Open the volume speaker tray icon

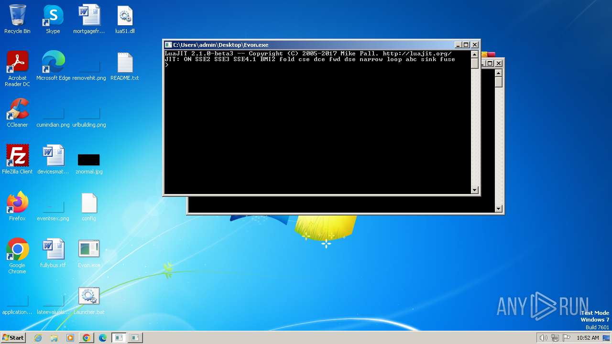(x=544, y=338)
